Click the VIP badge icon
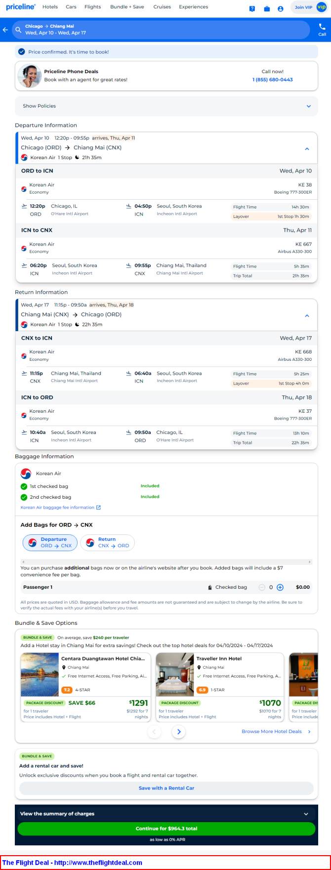331x870 pixels. click(321, 7)
